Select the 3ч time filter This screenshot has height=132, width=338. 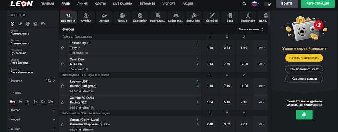[x=28, y=101]
